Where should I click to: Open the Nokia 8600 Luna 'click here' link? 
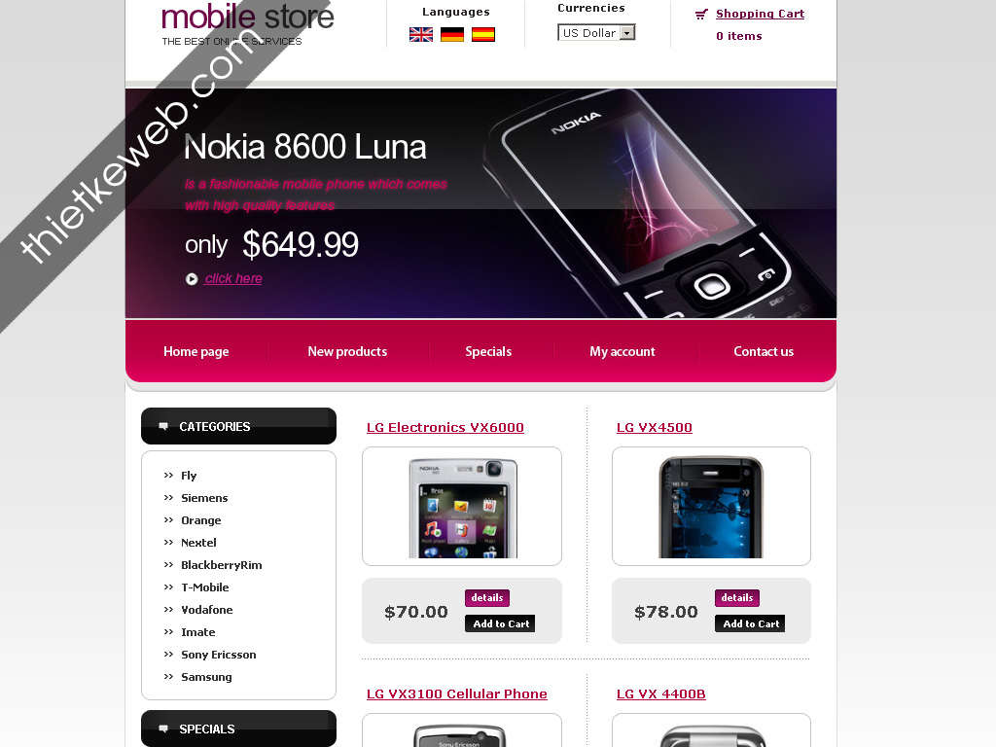tap(233, 279)
